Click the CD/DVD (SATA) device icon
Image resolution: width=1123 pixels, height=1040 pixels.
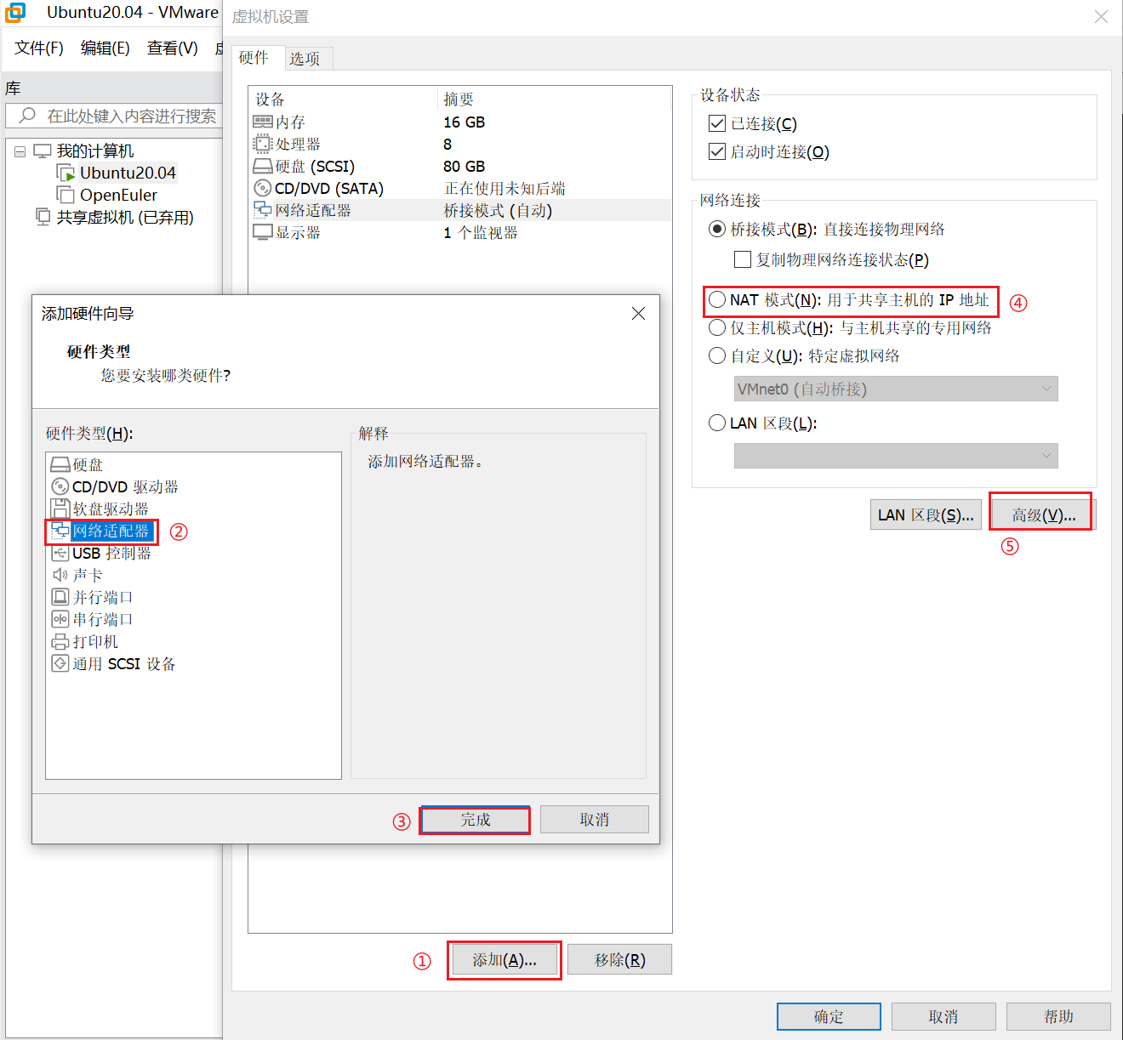click(x=263, y=188)
